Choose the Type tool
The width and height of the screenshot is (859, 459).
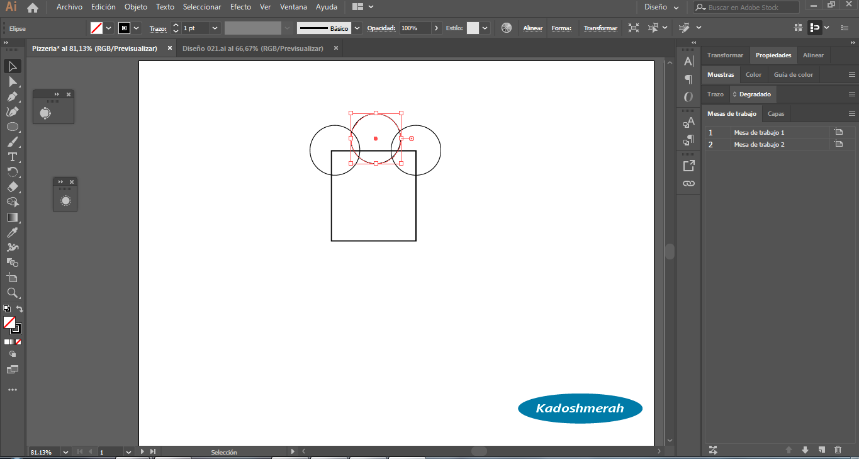12,157
